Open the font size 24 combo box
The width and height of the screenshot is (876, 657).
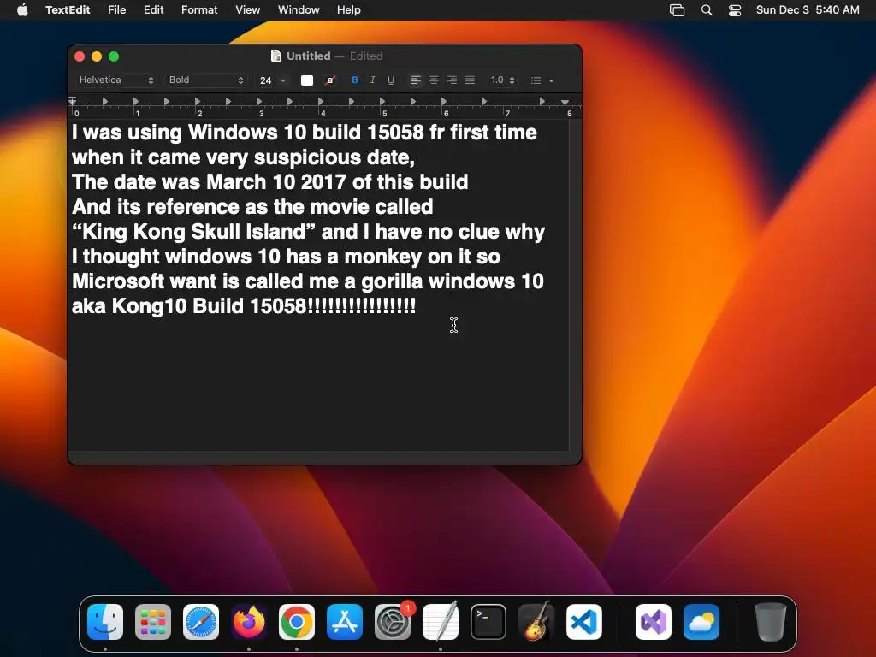[273, 80]
